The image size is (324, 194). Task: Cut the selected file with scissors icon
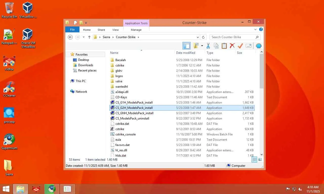pos(208,46)
